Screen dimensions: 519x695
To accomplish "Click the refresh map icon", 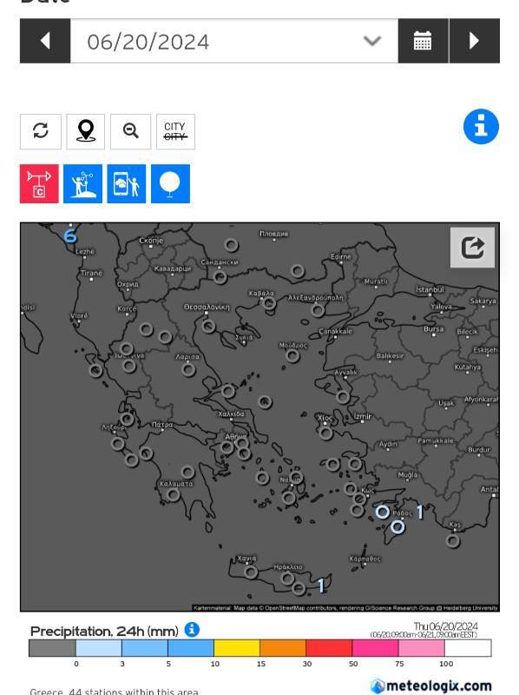I will pos(41,132).
